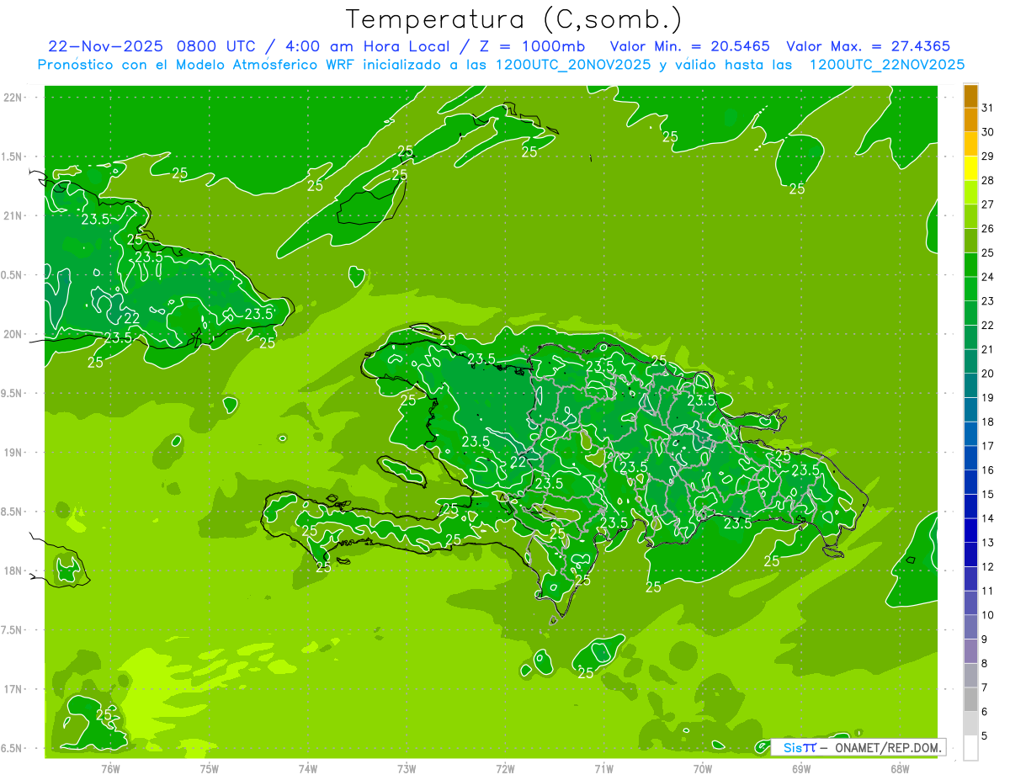The height and width of the screenshot is (780, 1010).
Task: Pick the teal colorbar swatch between 19 and 20
Action: point(970,385)
